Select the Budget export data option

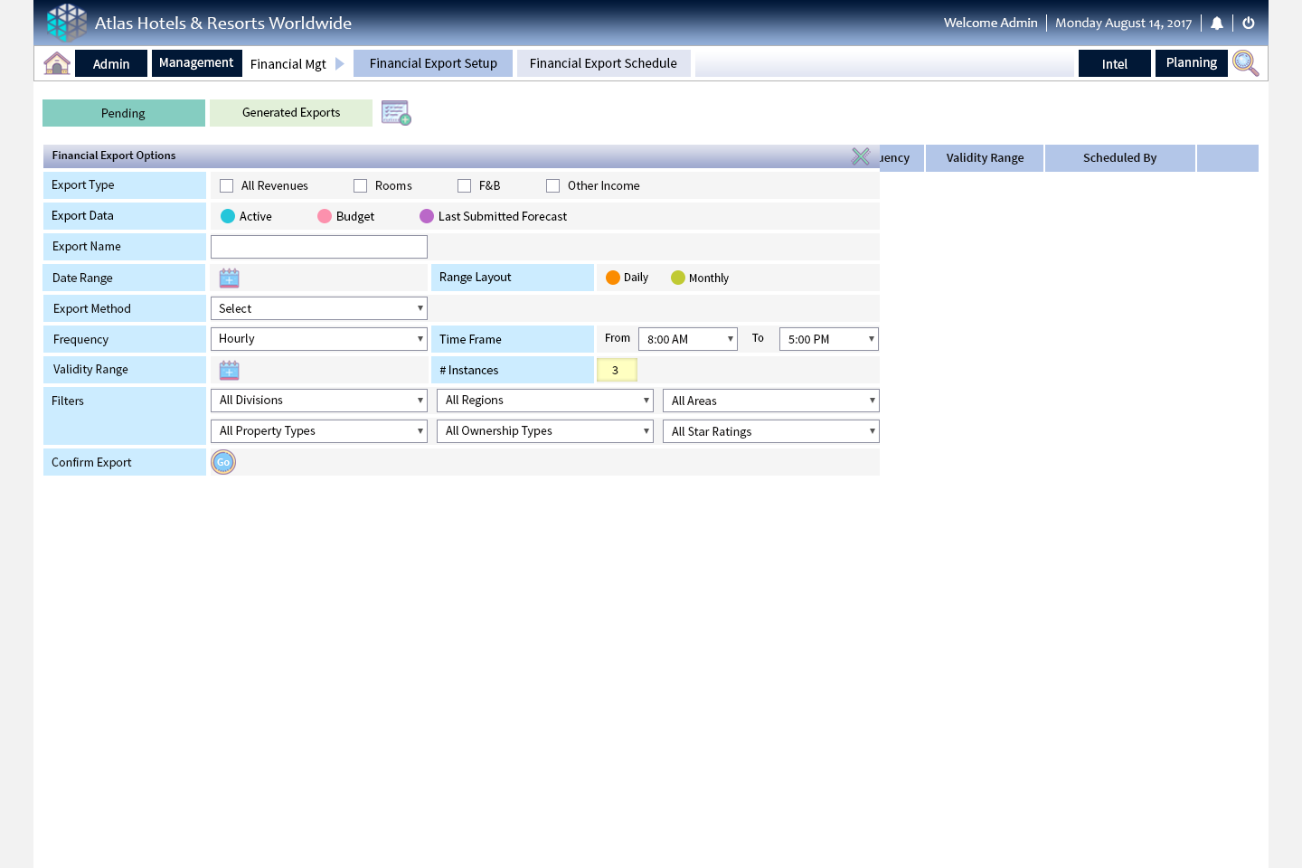point(325,216)
